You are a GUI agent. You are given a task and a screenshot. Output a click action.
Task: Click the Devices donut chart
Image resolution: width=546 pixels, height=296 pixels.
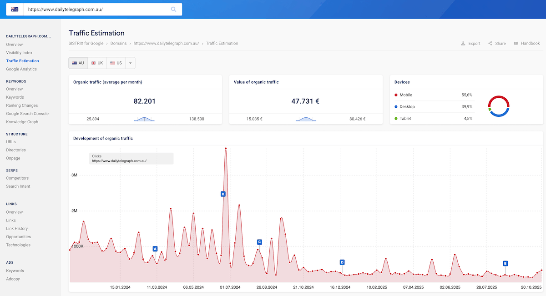[499, 106]
